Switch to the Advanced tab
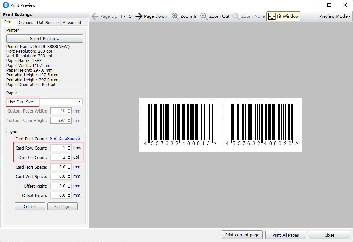 click(x=72, y=23)
